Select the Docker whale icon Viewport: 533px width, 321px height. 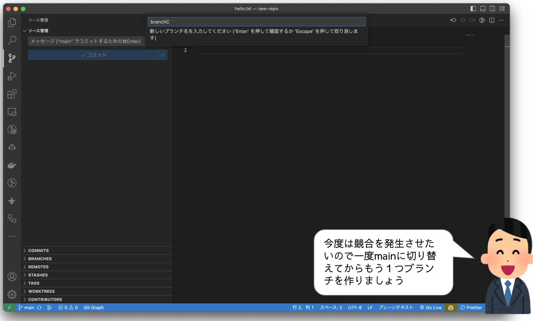12,165
